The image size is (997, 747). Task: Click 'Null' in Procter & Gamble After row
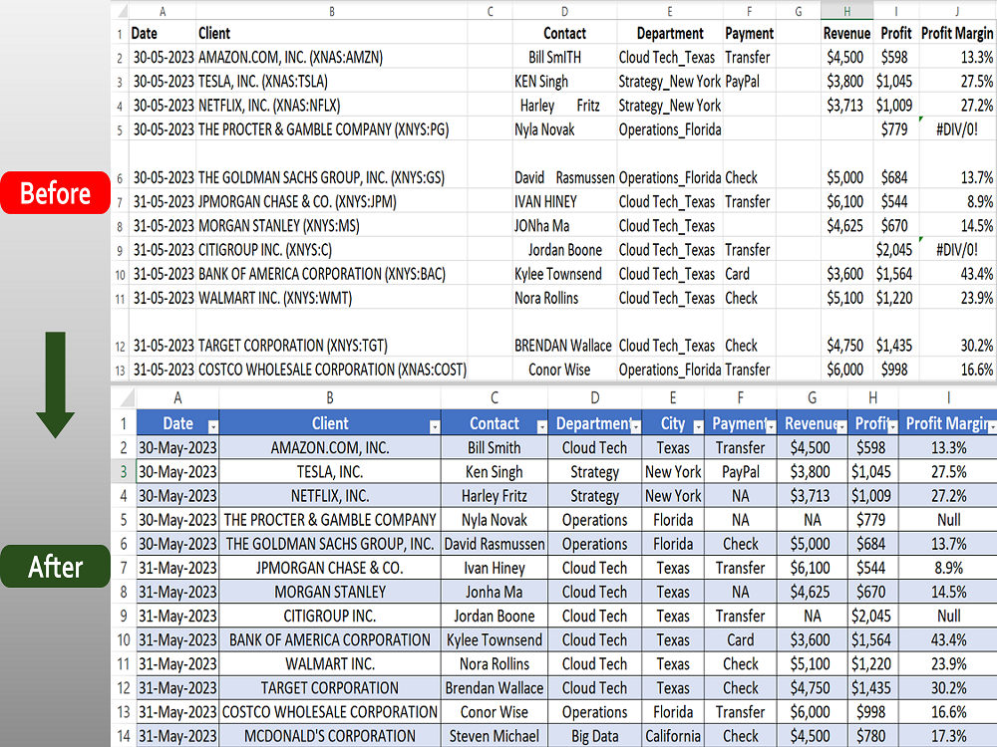point(948,520)
